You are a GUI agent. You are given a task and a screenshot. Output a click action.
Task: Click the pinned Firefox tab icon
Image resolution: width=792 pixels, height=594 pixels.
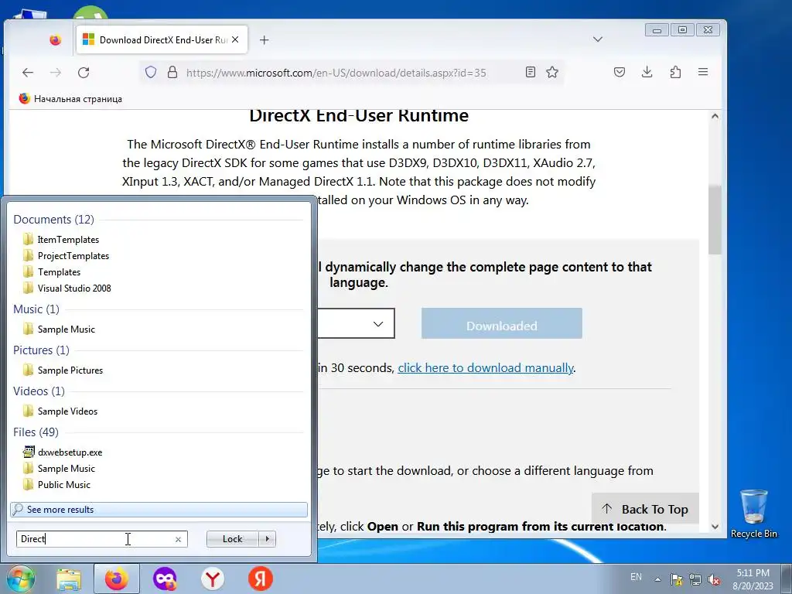pyautogui.click(x=56, y=40)
